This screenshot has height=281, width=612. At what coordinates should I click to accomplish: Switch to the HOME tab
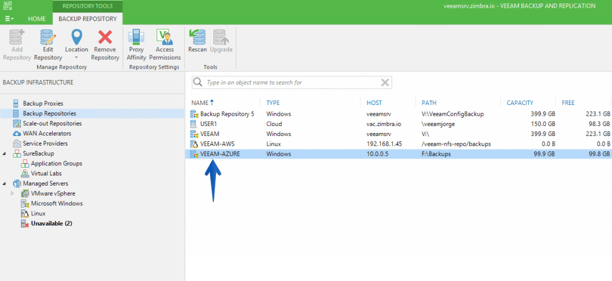point(36,18)
